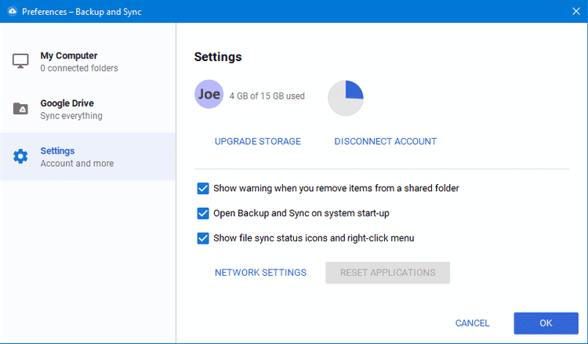This screenshot has width=588, height=344.
Task: Click the 'Settings' heading text
Action: coord(218,57)
